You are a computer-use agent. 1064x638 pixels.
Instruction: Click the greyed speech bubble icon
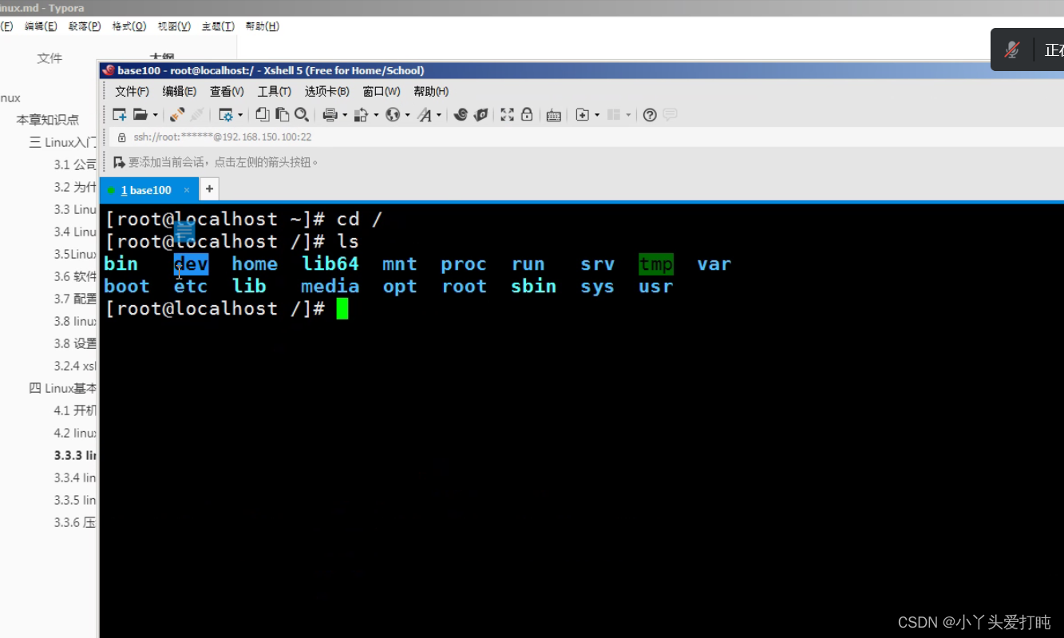(670, 115)
